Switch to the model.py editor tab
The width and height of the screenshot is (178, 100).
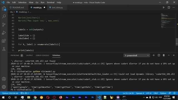point(38,7)
